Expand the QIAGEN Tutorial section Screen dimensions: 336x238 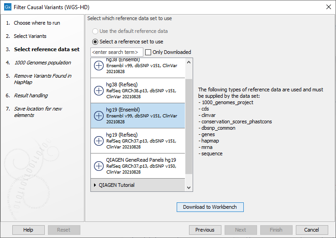click(x=95, y=185)
